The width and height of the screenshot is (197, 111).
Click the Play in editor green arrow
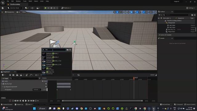(x=46, y=8)
